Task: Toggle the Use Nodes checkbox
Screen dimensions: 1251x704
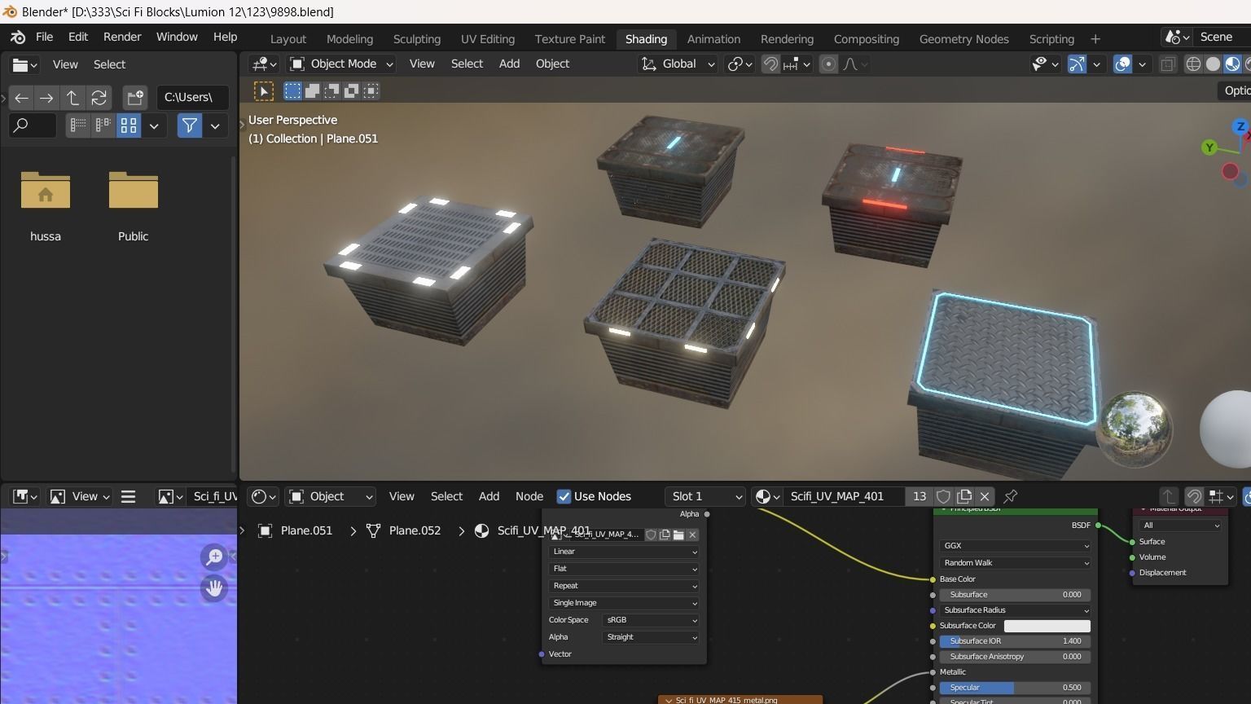Action: (x=564, y=496)
